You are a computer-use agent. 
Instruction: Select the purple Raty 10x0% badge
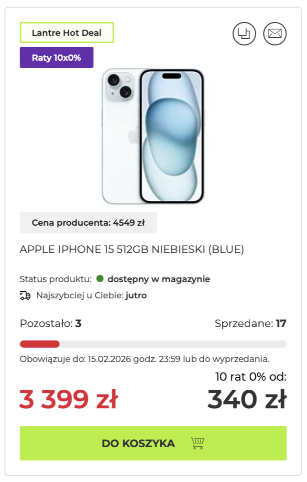click(56, 58)
